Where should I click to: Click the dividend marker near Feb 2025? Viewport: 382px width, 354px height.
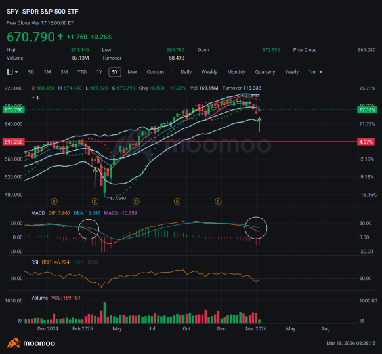coord(95,201)
